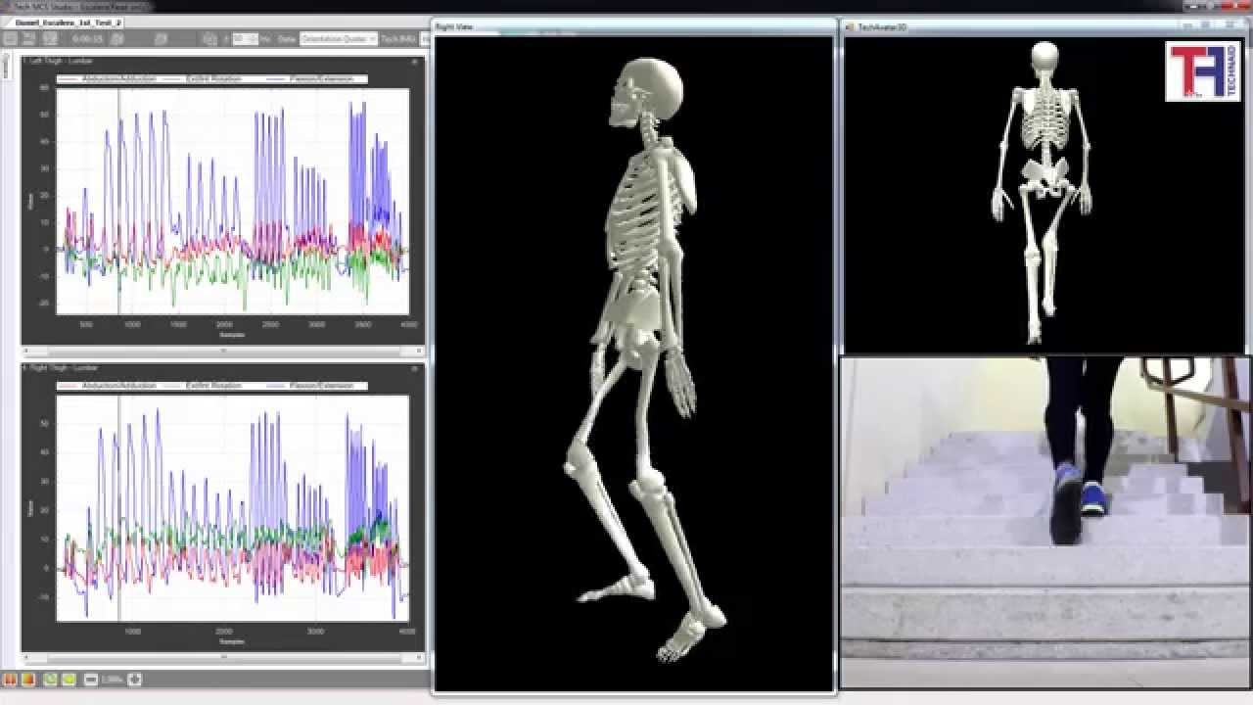Click the TechAvatar3D window title

[882, 26]
